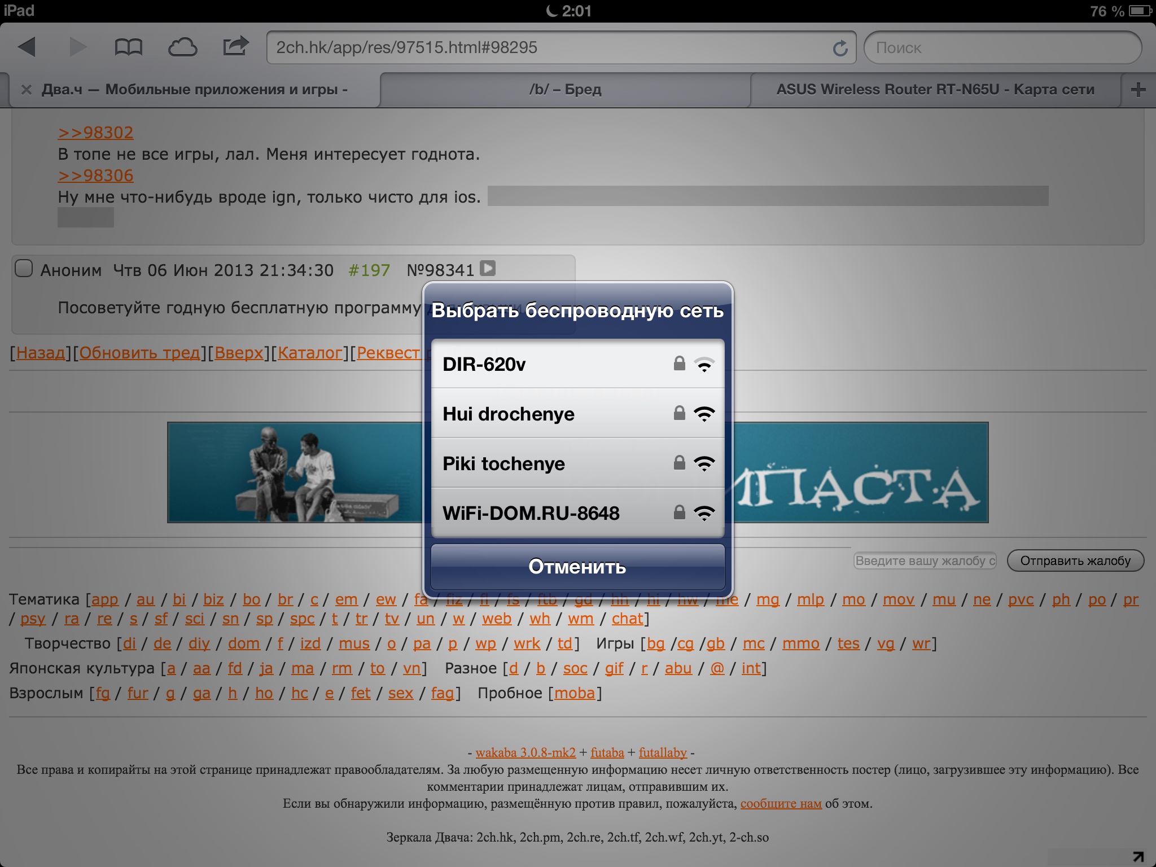
Task: Open the abu board link
Action: [x=678, y=668]
